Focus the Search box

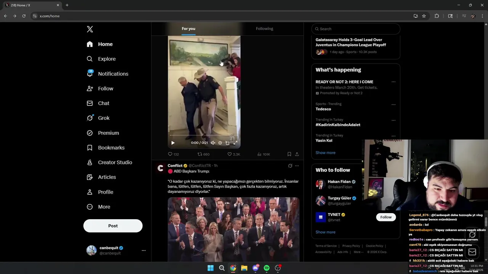(356, 29)
